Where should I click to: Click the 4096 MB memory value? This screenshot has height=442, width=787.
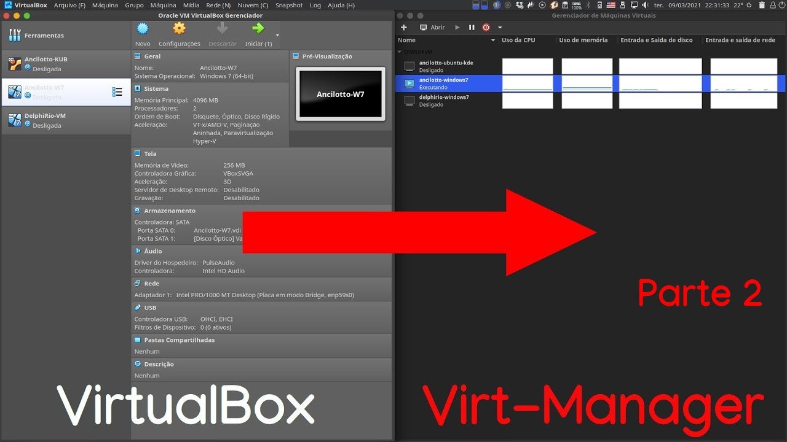205,100
